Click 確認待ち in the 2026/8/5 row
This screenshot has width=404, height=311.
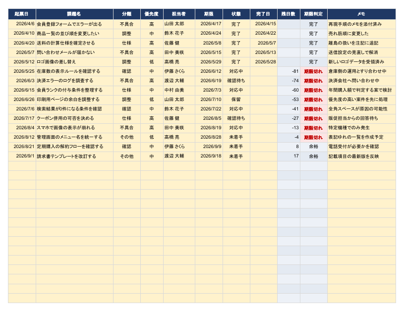pyautogui.click(x=236, y=118)
